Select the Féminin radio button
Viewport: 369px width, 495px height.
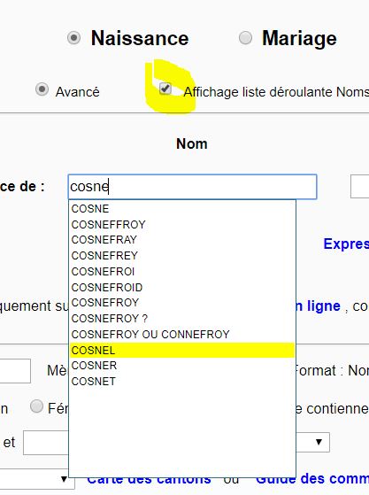pos(36,406)
